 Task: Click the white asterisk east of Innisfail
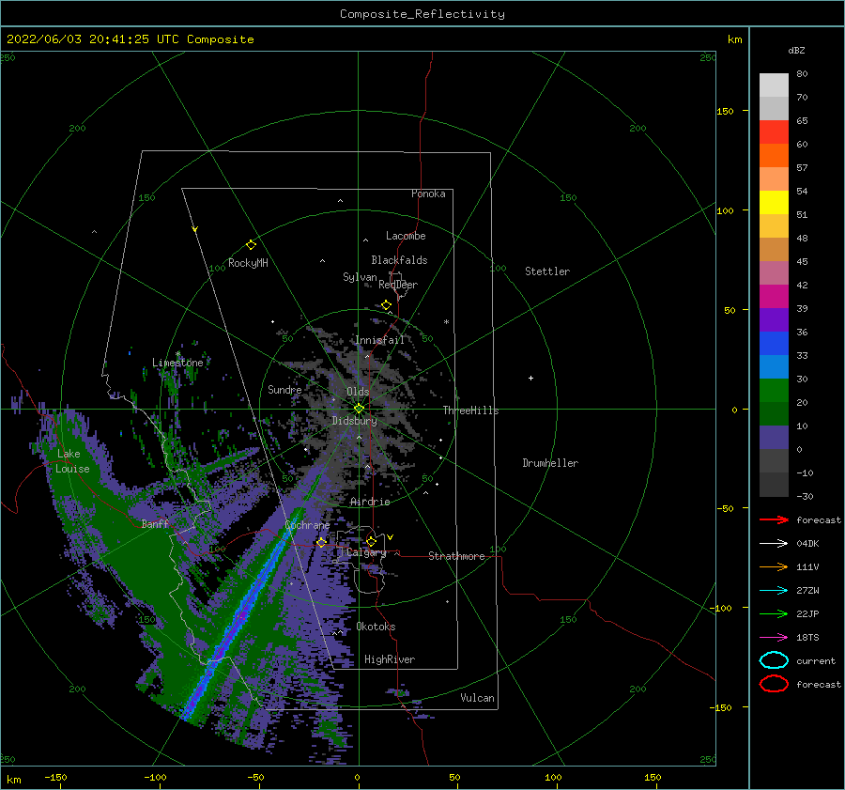point(446,322)
